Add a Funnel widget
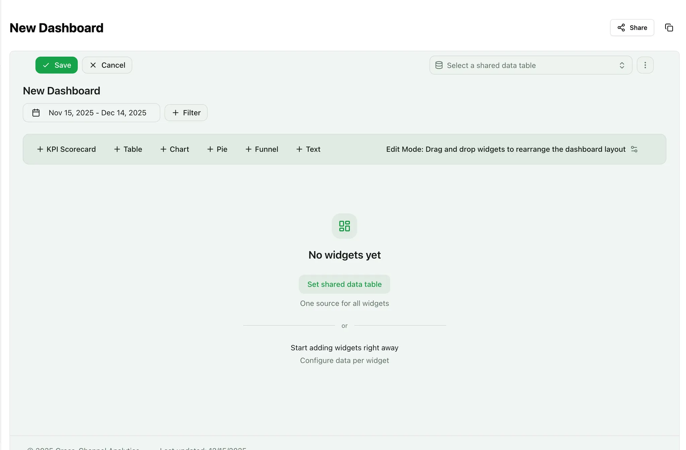The width and height of the screenshot is (686, 450). [x=262, y=149]
